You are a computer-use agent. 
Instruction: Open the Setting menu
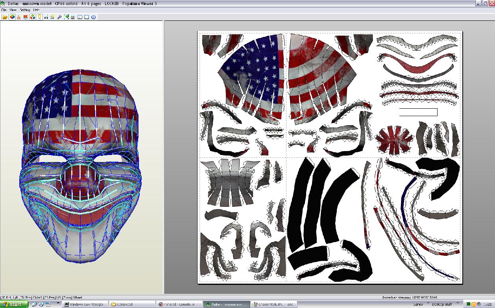click(x=25, y=10)
